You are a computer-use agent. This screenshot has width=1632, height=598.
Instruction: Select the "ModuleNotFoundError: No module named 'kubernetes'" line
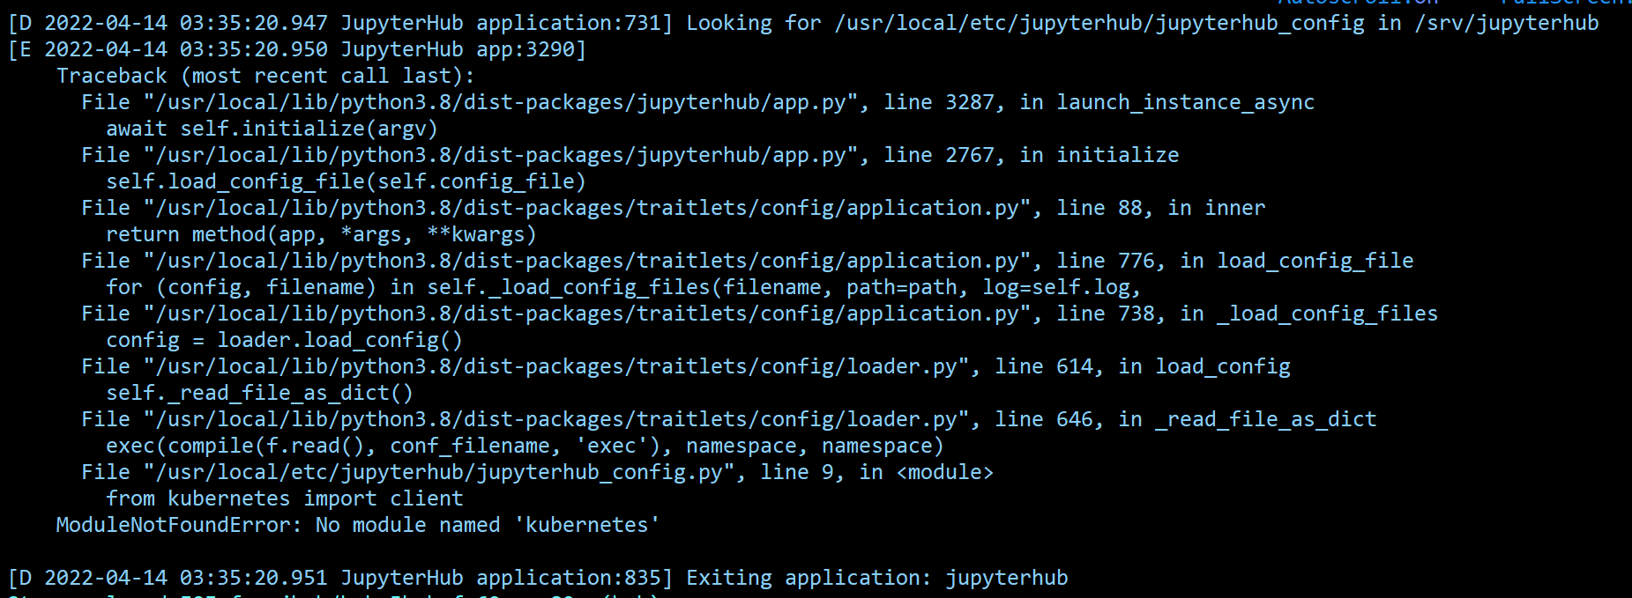pyautogui.click(x=358, y=525)
